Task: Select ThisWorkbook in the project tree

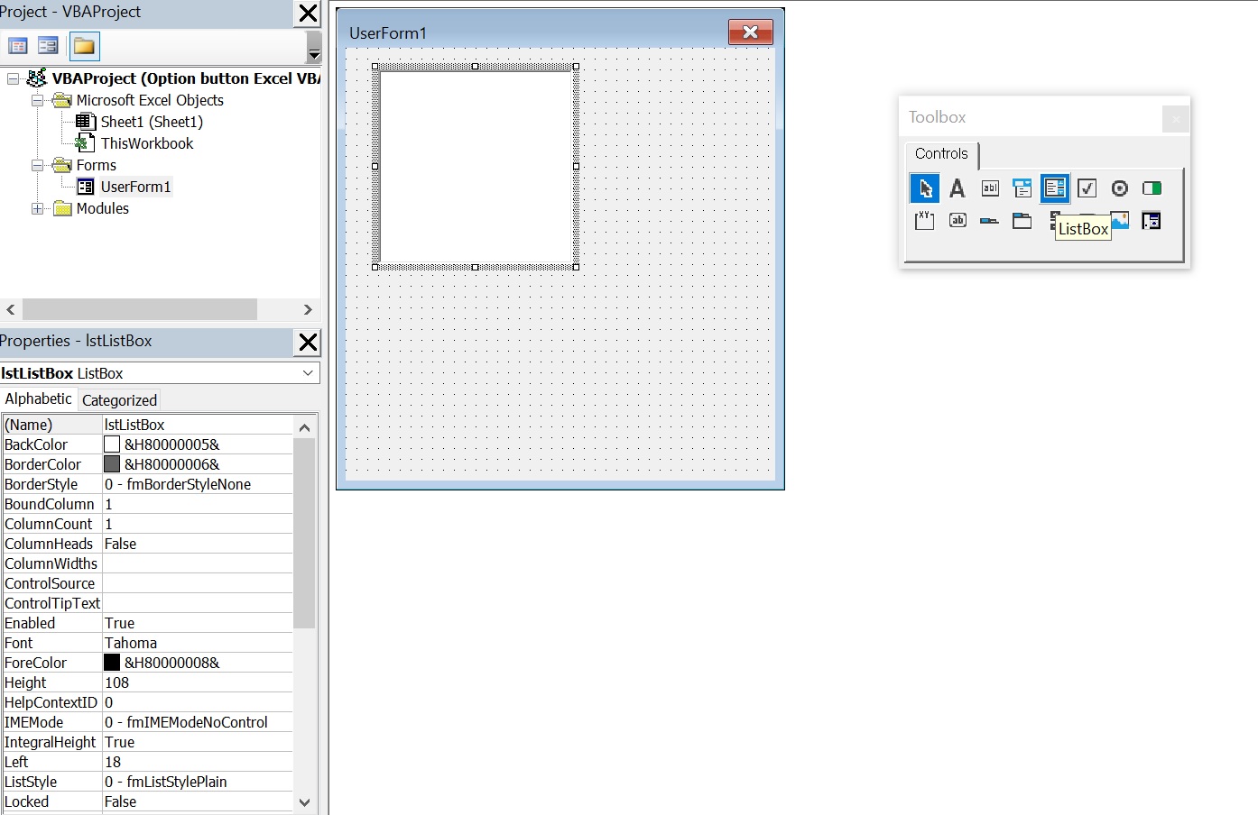Action: tap(146, 142)
